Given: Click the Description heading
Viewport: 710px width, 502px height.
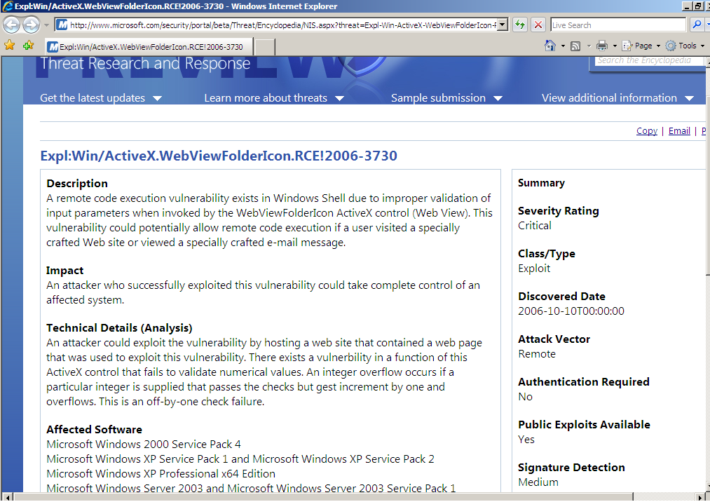Looking at the screenshot, I should pyautogui.click(x=77, y=184).
